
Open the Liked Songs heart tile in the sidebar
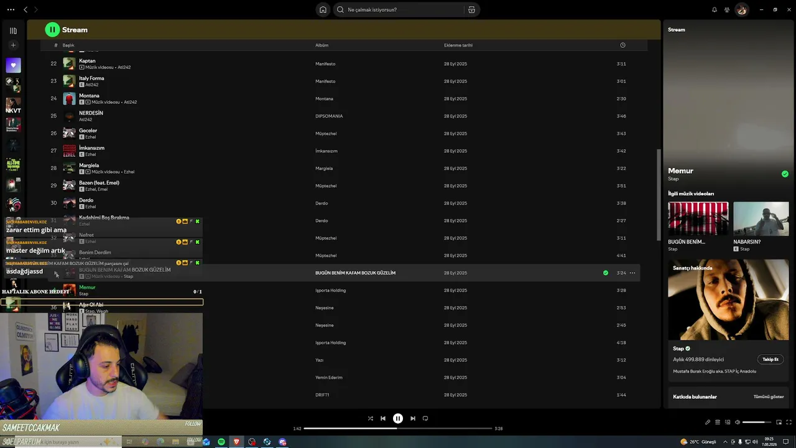click(13, 65)
